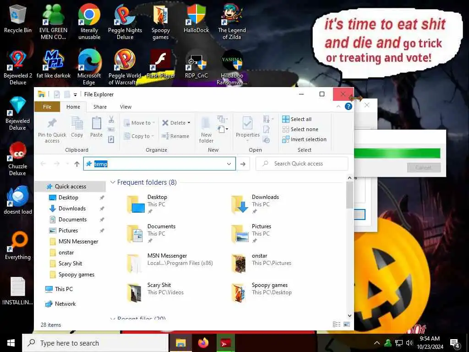Launch Chuzzle Deluxe shortcut
The height and width of the screenshot is (352, 469).
[x=18, y=159]
